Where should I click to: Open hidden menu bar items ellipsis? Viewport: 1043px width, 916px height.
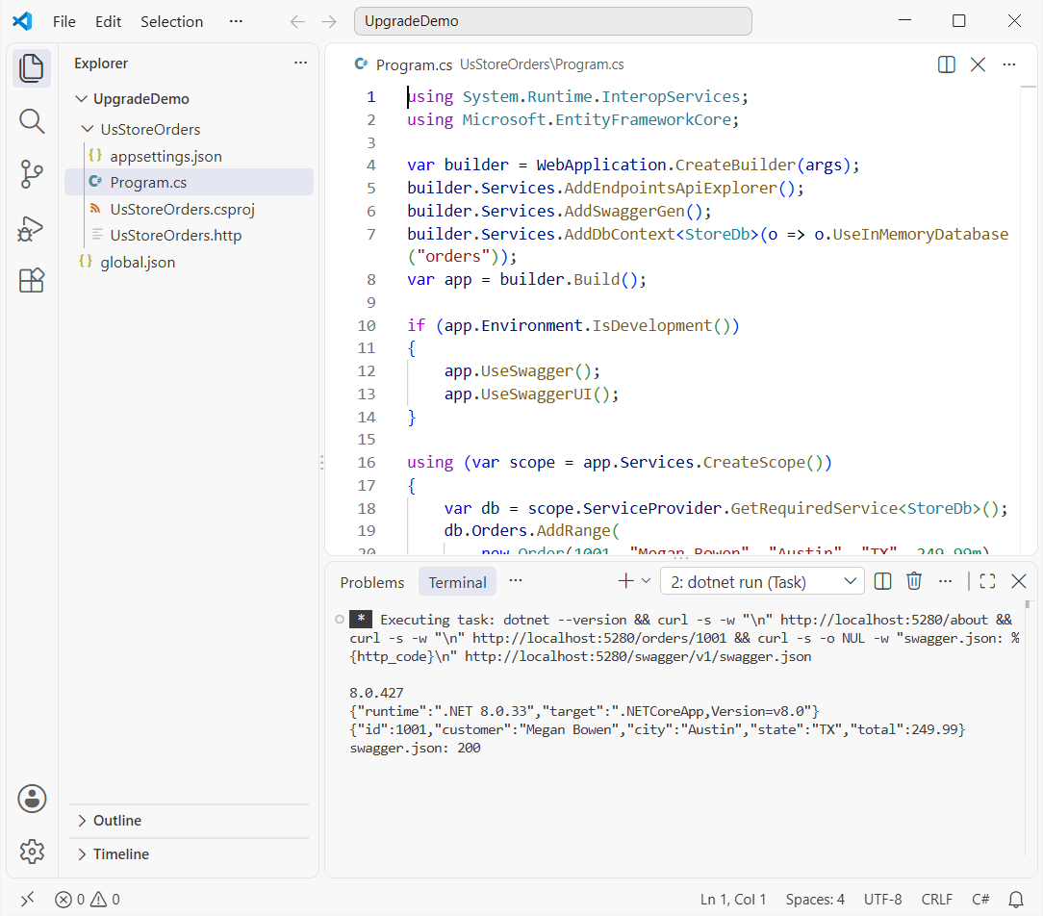click(x=236, y=21)
